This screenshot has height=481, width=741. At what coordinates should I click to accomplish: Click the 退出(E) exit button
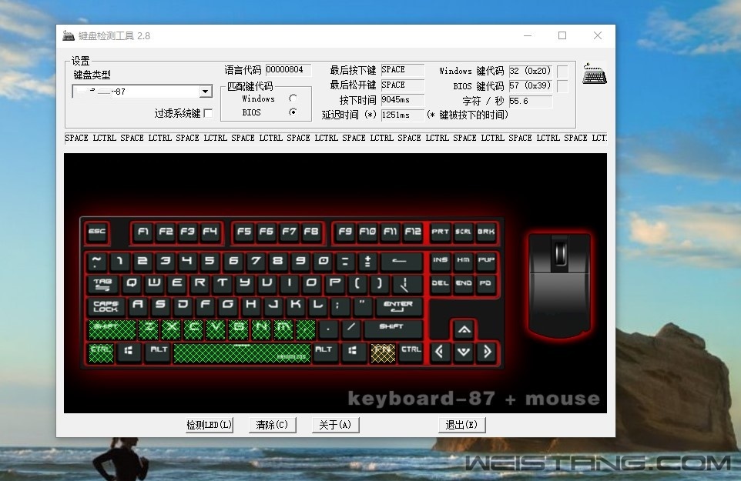click(x=461, y=425)
